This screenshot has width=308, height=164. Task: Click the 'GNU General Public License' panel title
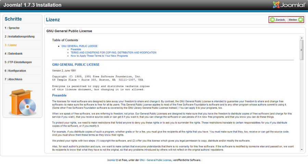point(69,31)
